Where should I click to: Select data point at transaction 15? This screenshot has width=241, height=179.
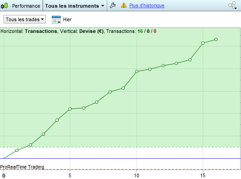[x=203, y=43]
